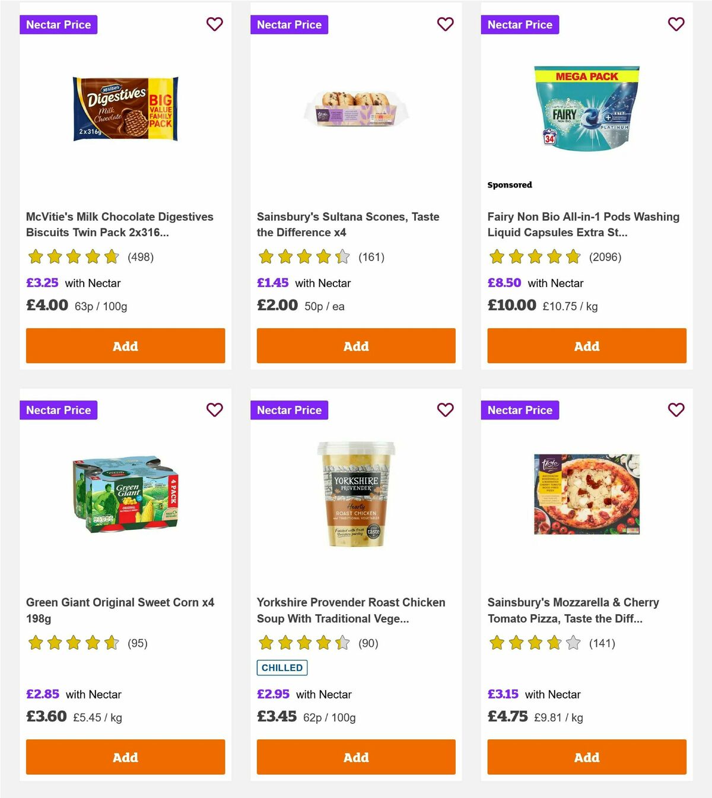Select the Nectar Price badge on the Digestives
This screenshot has height=798, width=712.
coord(58,24)
